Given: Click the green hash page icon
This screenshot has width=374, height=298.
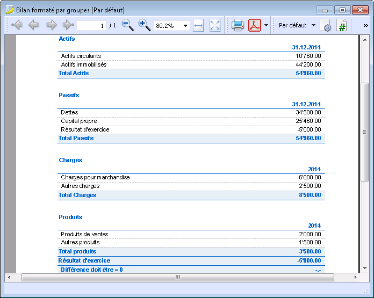Looking at the screenshot, I should pos(342,25).
